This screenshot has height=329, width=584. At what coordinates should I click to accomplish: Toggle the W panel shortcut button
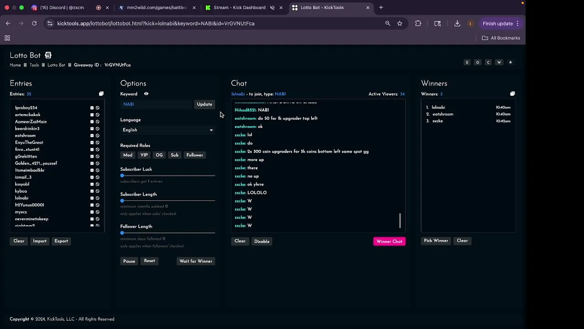[x=499, y=62]
